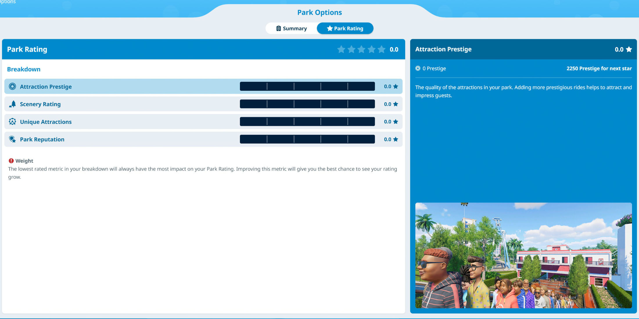Toggle the Park Reputation metric row
The height and width of the screenshot is (319, 639).
click(x=202, y=139)
